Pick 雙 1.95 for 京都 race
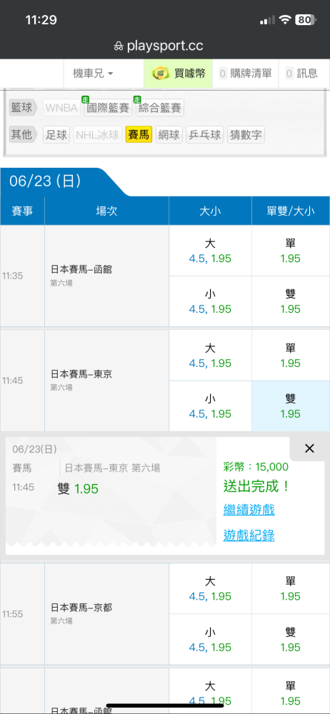The width and height of the screenshot is (330, 714). tap(290, 639)
